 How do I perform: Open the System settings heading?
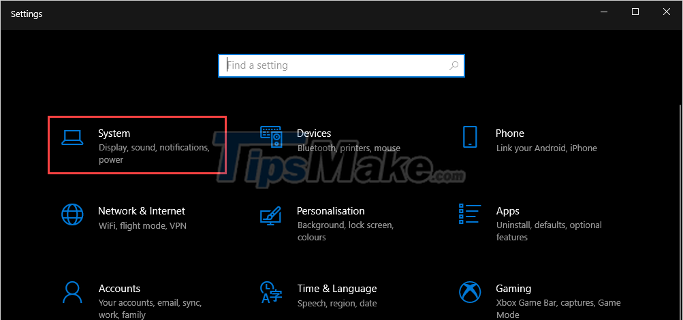[114, 133]
